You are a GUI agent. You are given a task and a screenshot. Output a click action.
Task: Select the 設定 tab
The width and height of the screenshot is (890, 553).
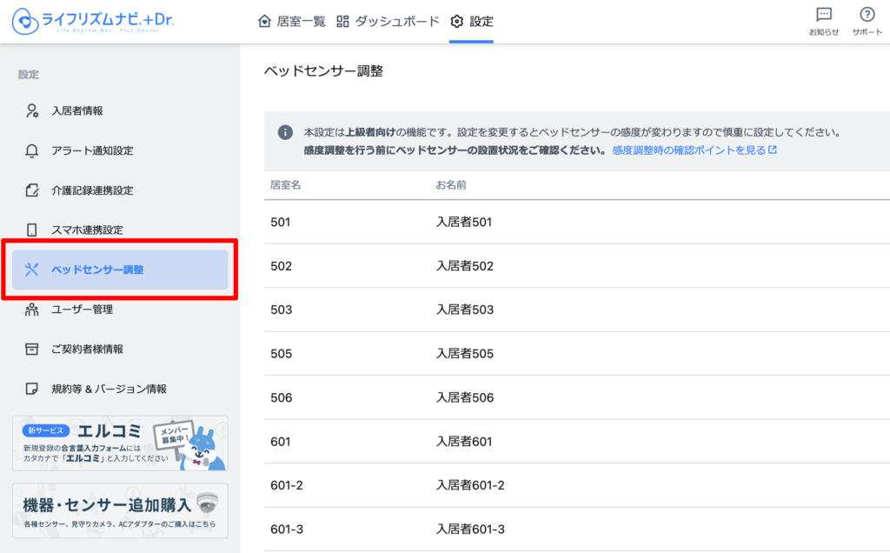[x=472, y=21]
